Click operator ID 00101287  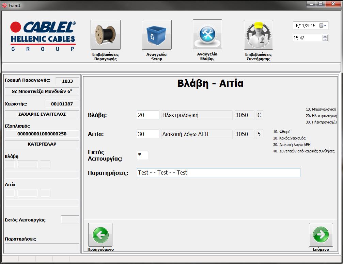(x=62, y=104)
